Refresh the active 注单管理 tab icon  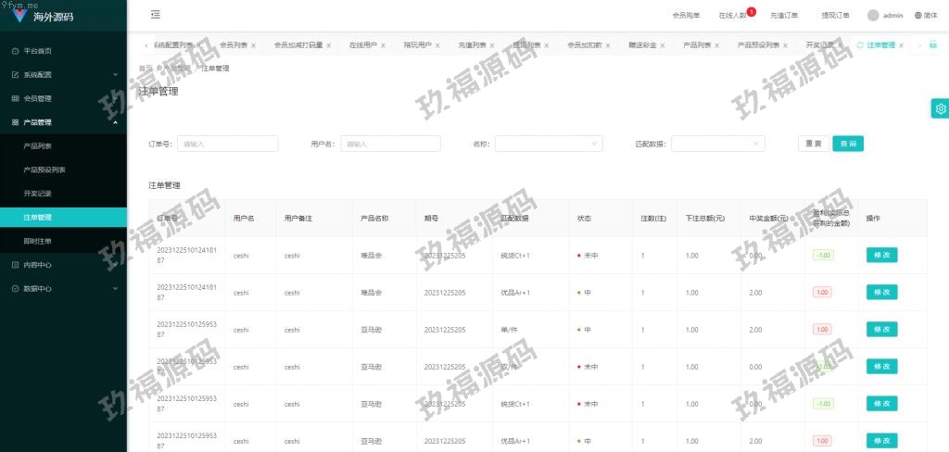pyautogui.click(x=860, y=44)
